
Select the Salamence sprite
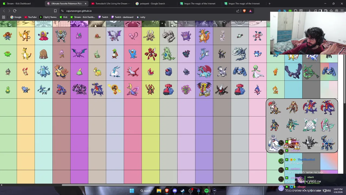click(x=204, y=71)
